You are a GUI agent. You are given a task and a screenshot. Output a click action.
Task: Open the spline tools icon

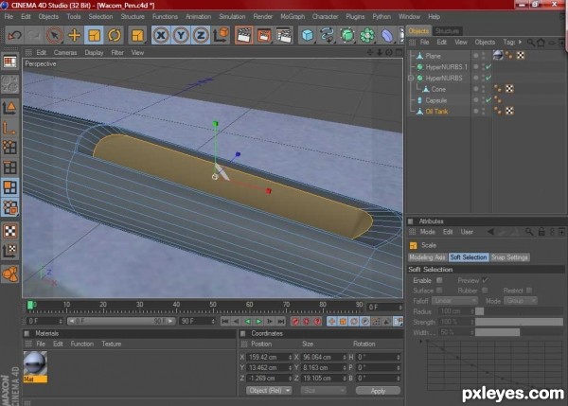coord(328,36)
